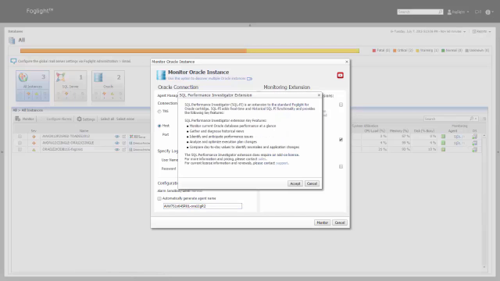Click Monitor in the instances toolbar
This screenshot has height=281, width=500.
(x=24, y=119)
